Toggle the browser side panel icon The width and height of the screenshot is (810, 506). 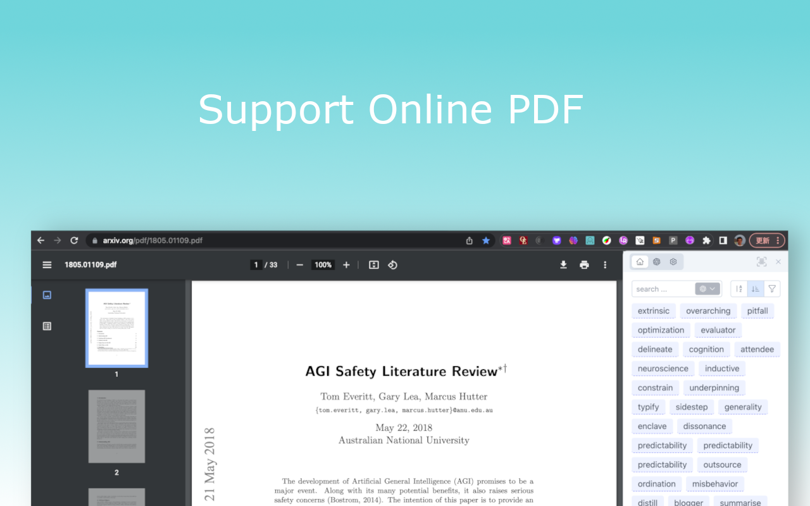723,240
